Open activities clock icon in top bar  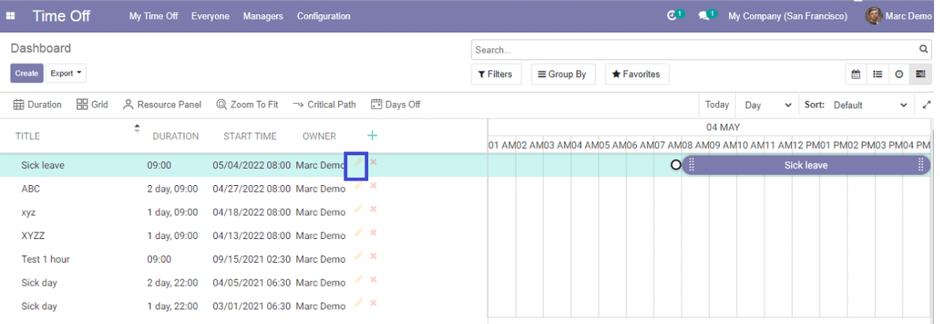672,16
